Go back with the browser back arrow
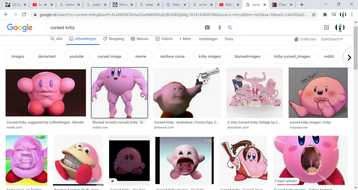 tap(6, 14)
